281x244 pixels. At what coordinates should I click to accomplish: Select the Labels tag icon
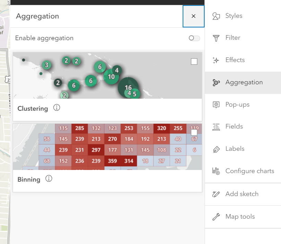click(217, 149)
